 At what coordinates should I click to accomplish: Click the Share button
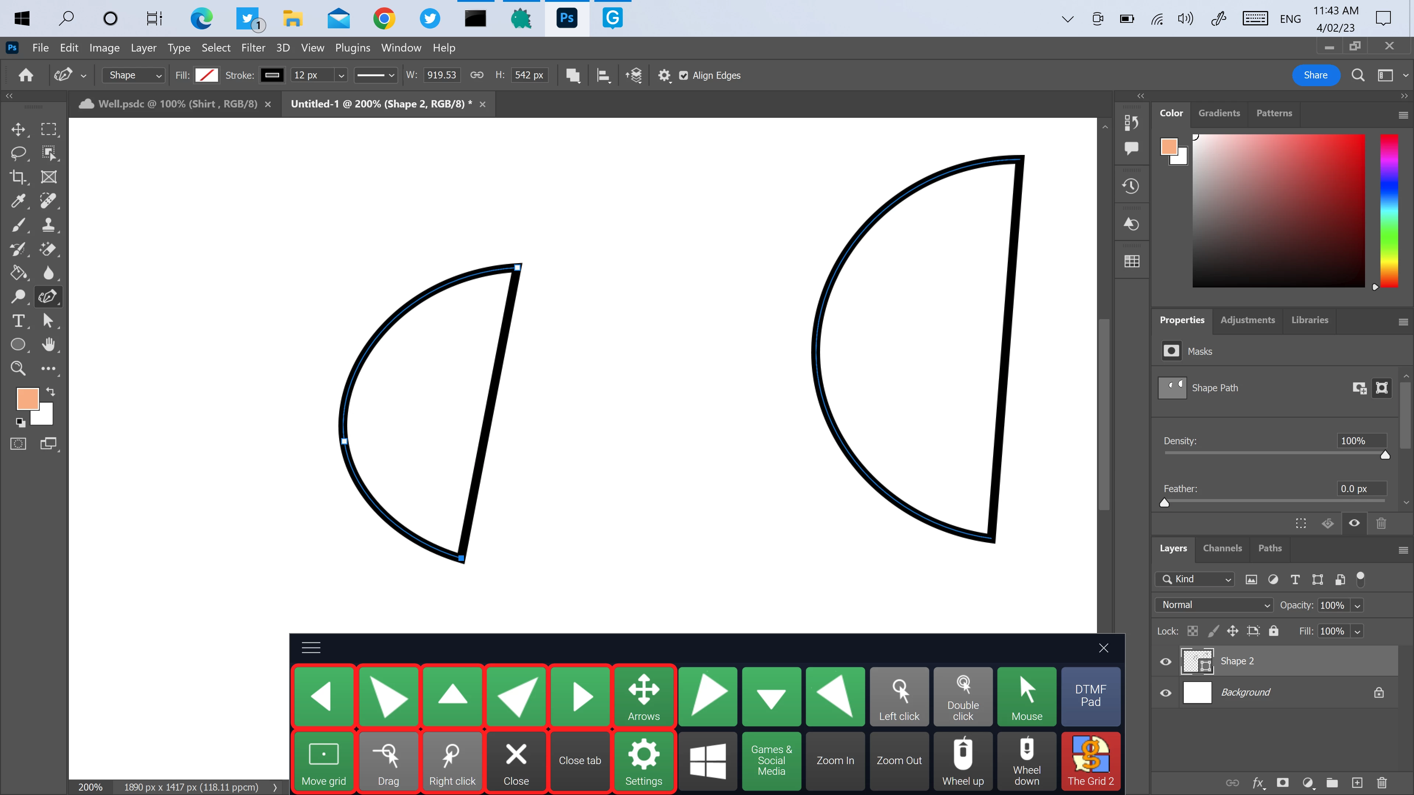pos(1315,75)
